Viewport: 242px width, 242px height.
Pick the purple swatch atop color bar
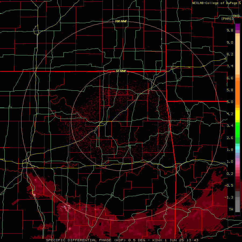coord(237,27)
